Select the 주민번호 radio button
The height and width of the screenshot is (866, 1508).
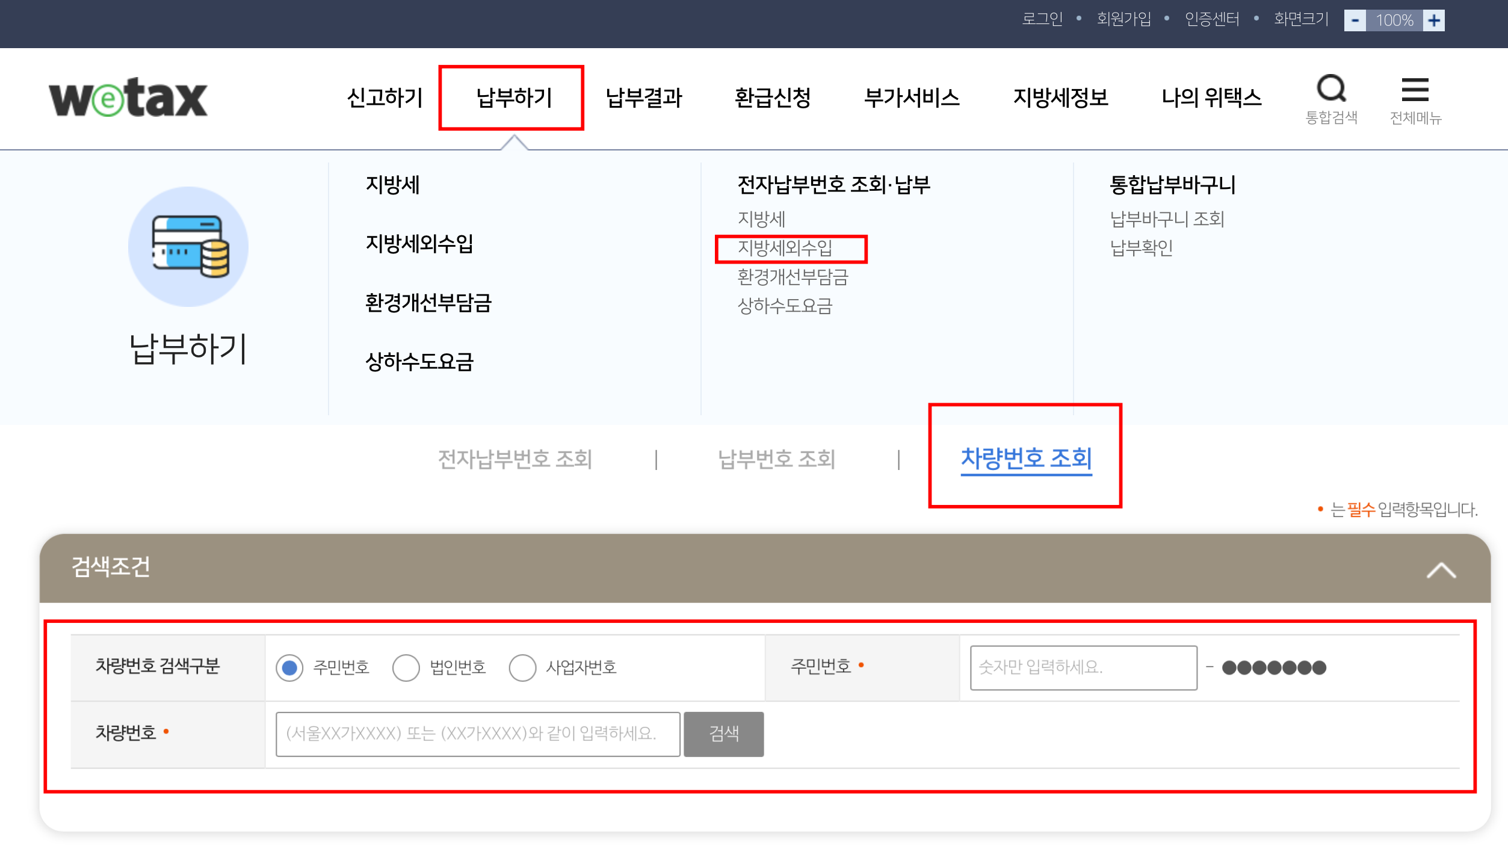289,667
